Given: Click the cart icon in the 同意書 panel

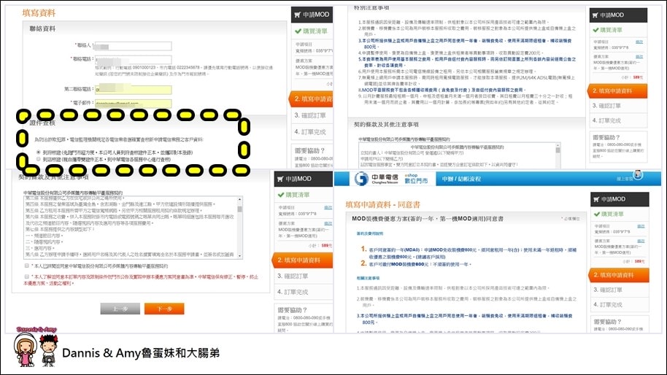Looking at the screenshot, I should [596, 199].
